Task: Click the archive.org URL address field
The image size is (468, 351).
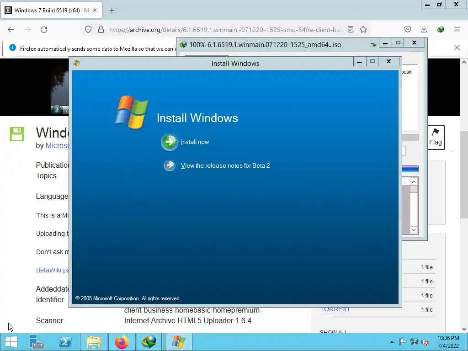Action: pyautogui.click(x=225, y=30)
